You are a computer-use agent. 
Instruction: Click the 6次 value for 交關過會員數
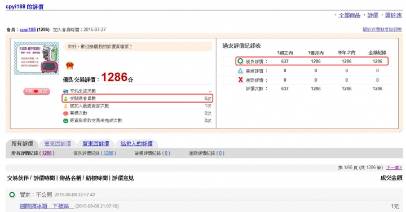point(208,99)
